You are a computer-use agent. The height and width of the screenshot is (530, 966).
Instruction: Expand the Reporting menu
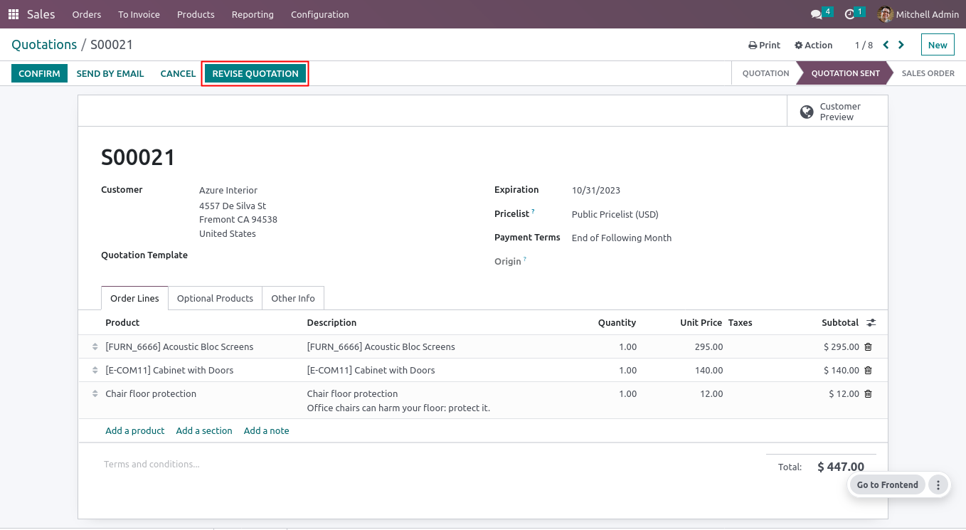(253, 14)
